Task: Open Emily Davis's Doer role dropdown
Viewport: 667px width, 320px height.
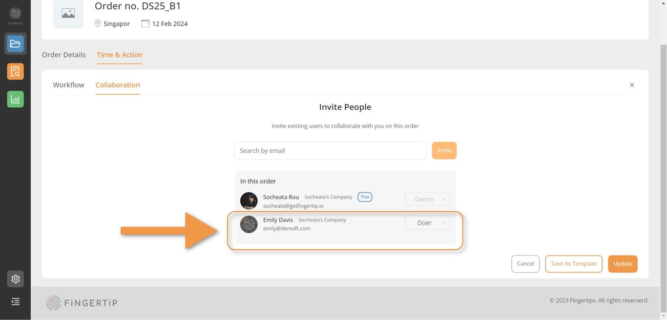Action: point(427,222)
